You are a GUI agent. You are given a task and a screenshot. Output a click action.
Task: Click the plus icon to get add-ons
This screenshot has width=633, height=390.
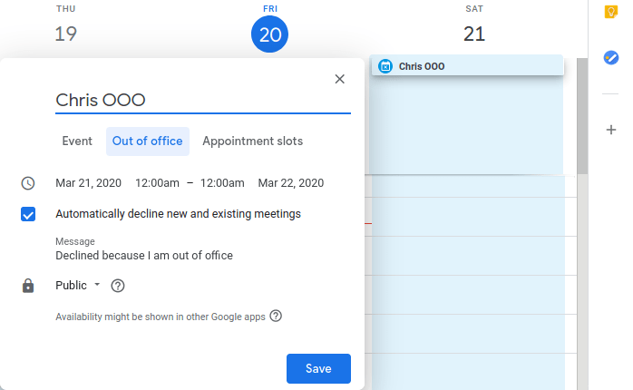[x=611, y=130]
